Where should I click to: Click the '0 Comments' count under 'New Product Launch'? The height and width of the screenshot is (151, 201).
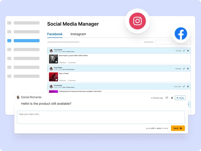(72, 63)
